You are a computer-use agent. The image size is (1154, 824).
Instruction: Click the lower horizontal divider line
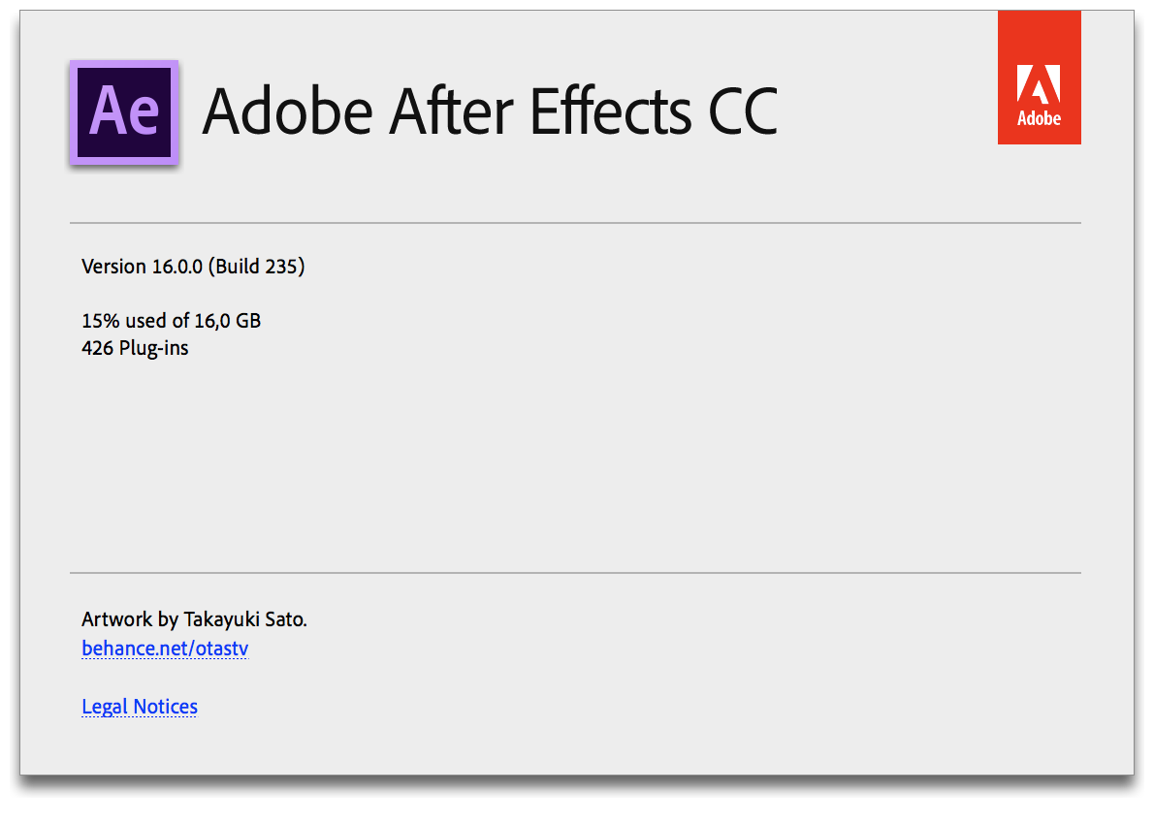575,573
